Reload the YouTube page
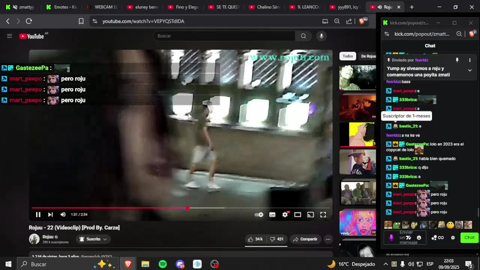The width and height of the screenshot is (480, 270). coord(29,21)
